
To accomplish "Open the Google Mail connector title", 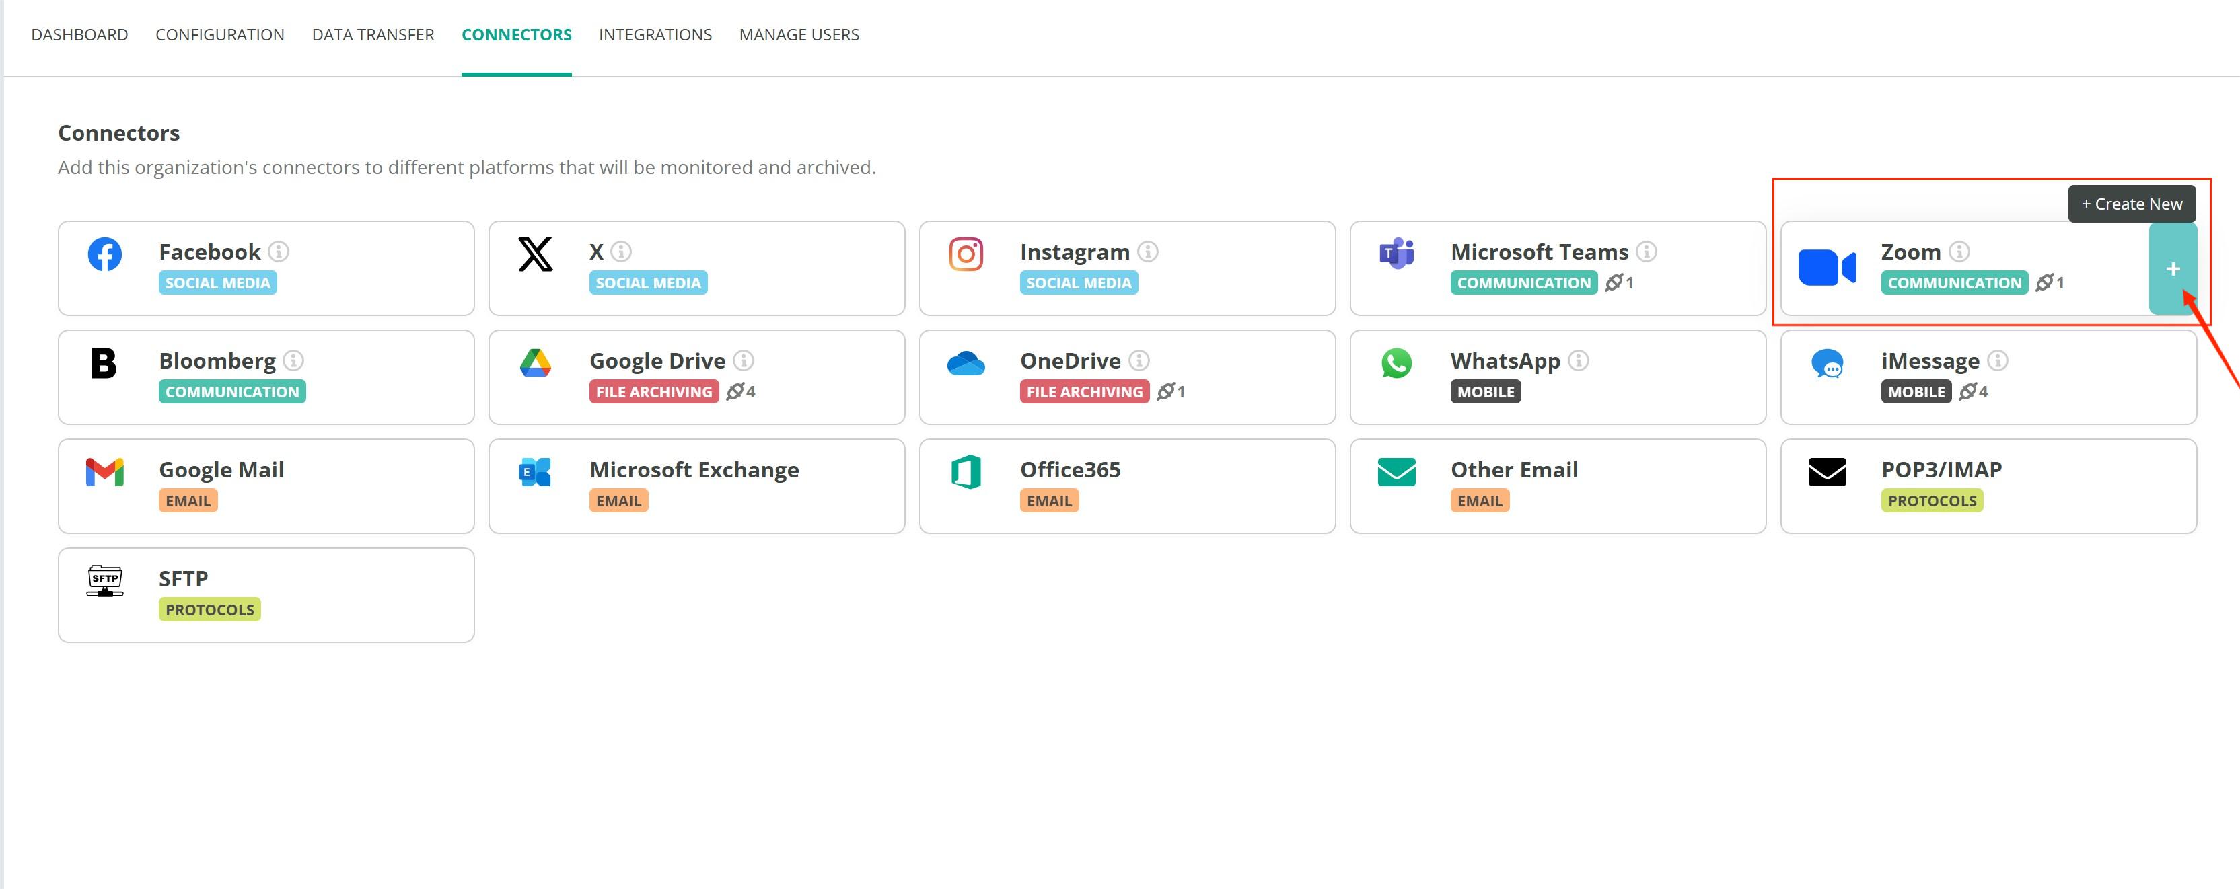I will tap(222, 470).
